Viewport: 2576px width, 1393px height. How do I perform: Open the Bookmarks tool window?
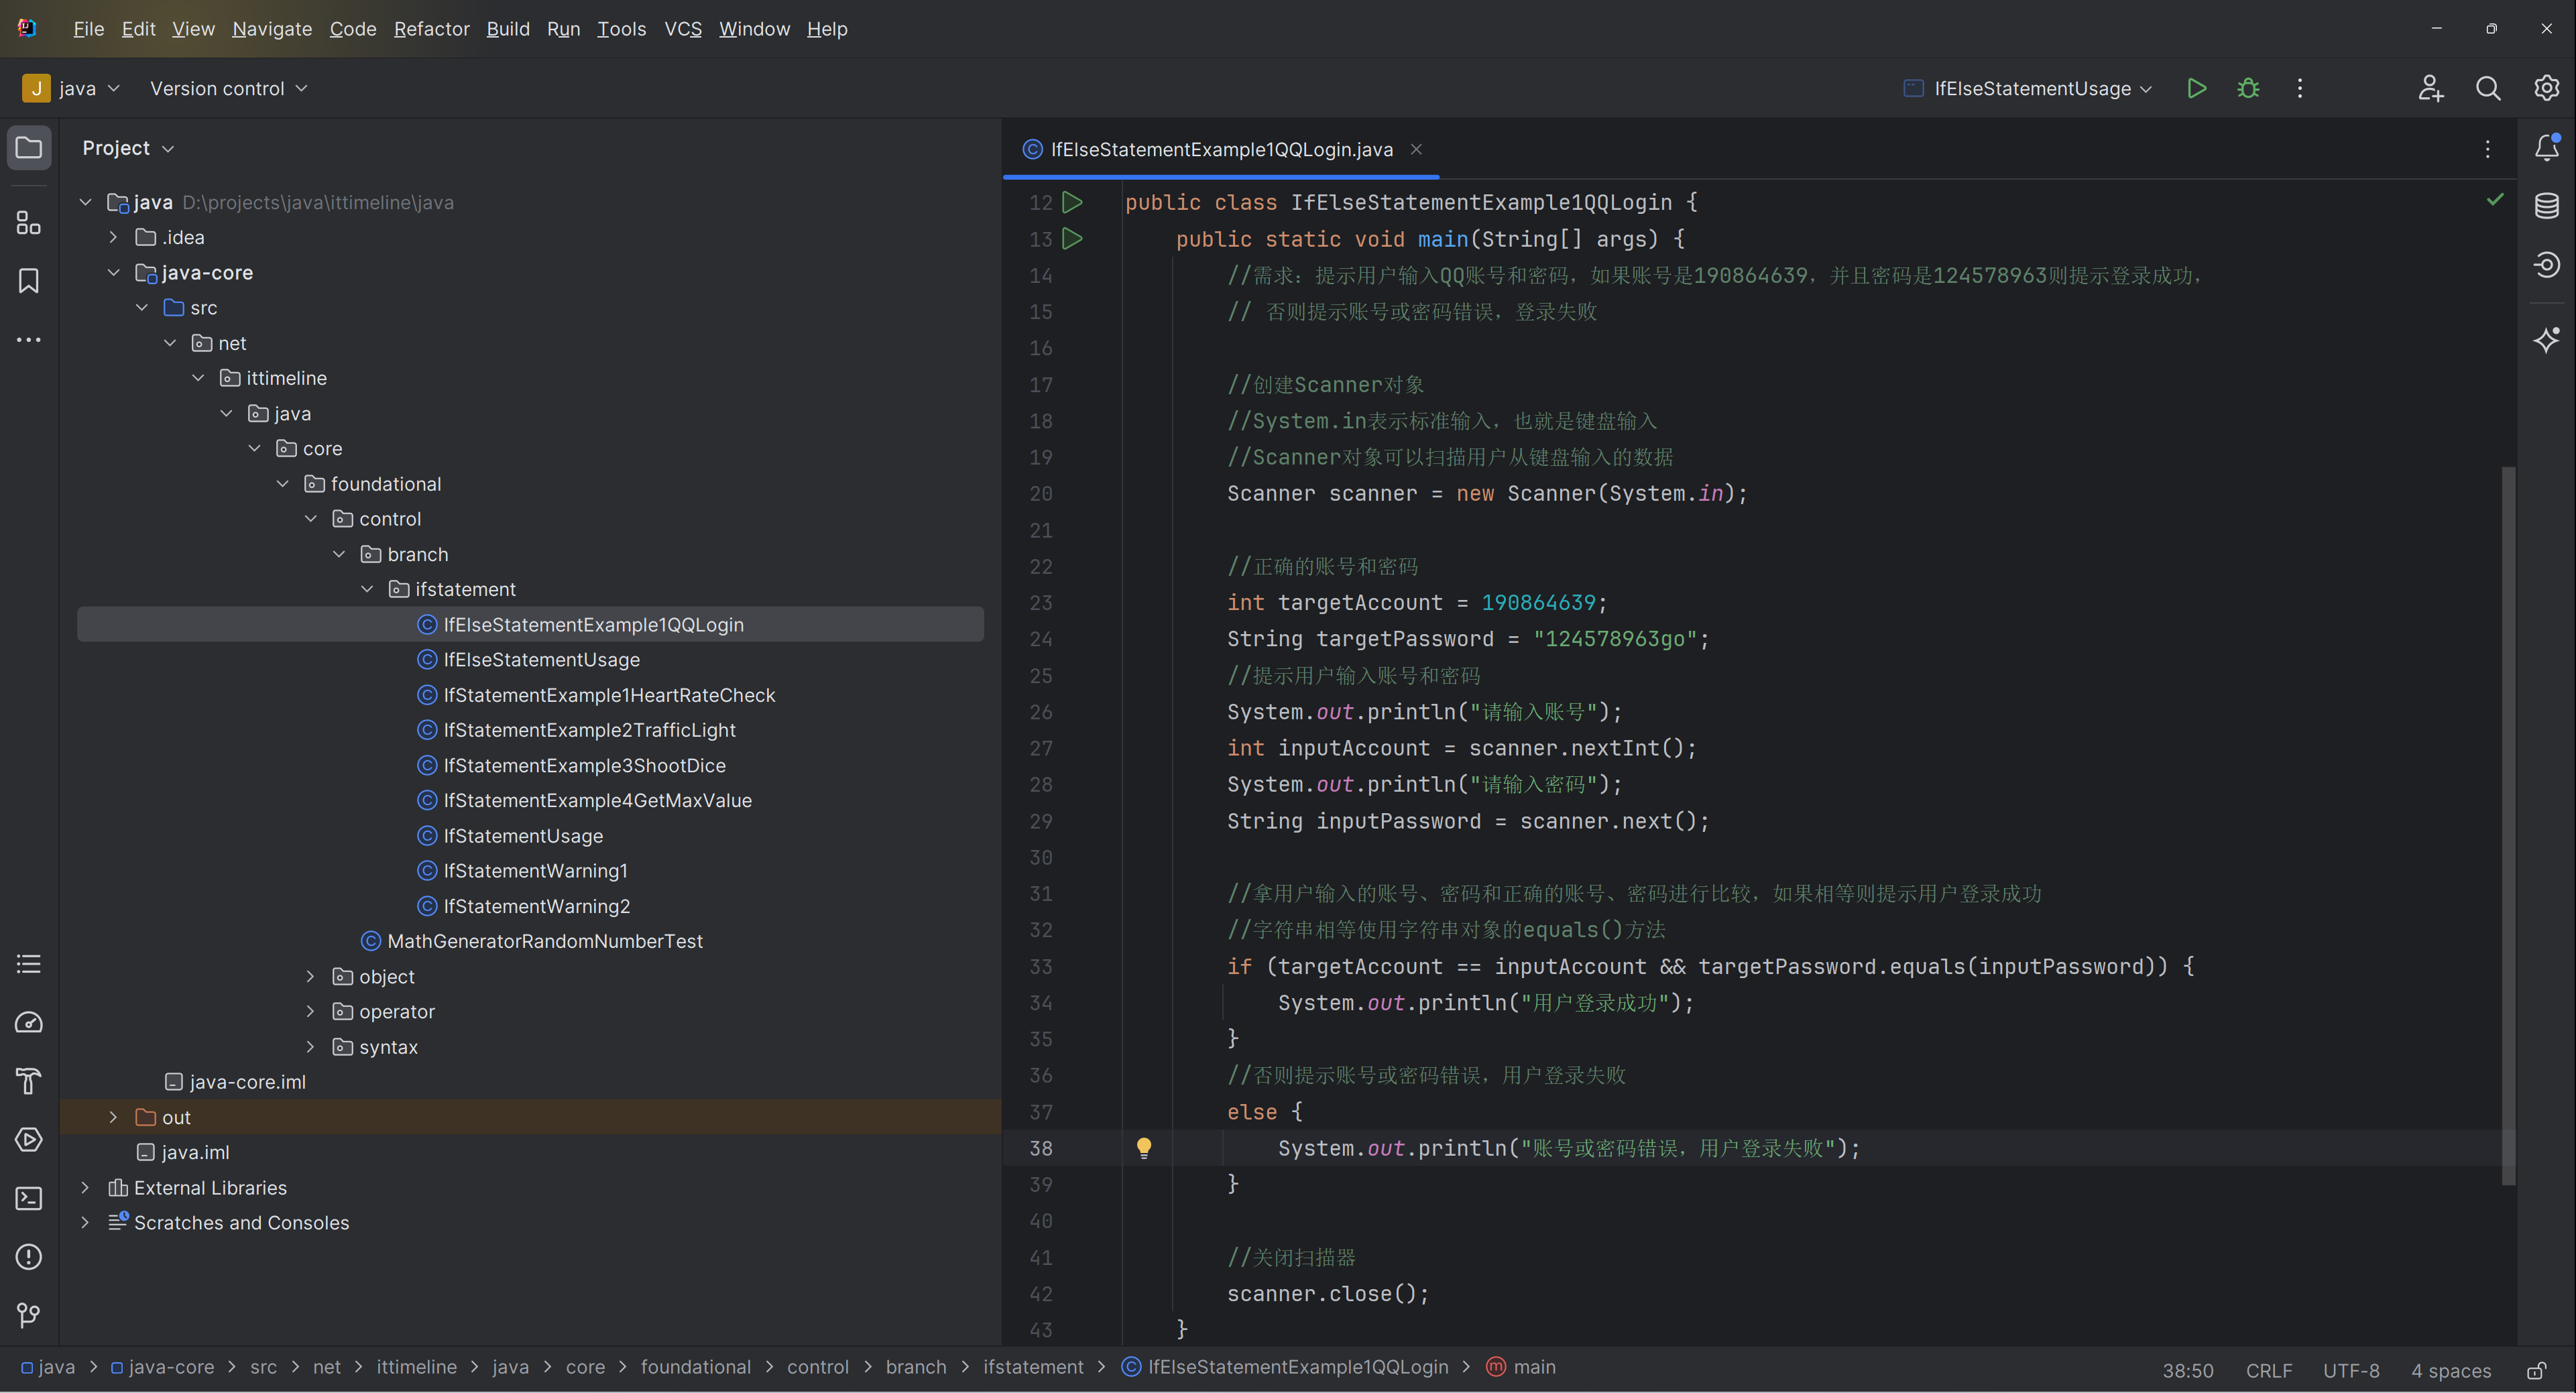tap(29, 281)
